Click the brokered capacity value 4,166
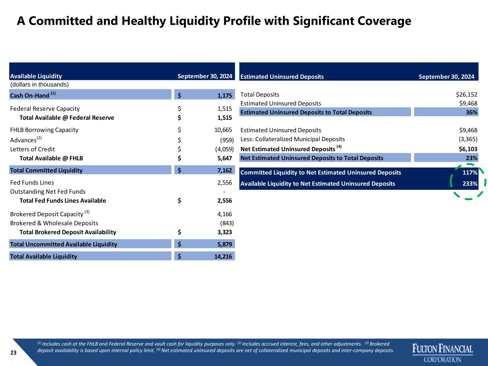The image size is (488, 366). coord(225,214)
